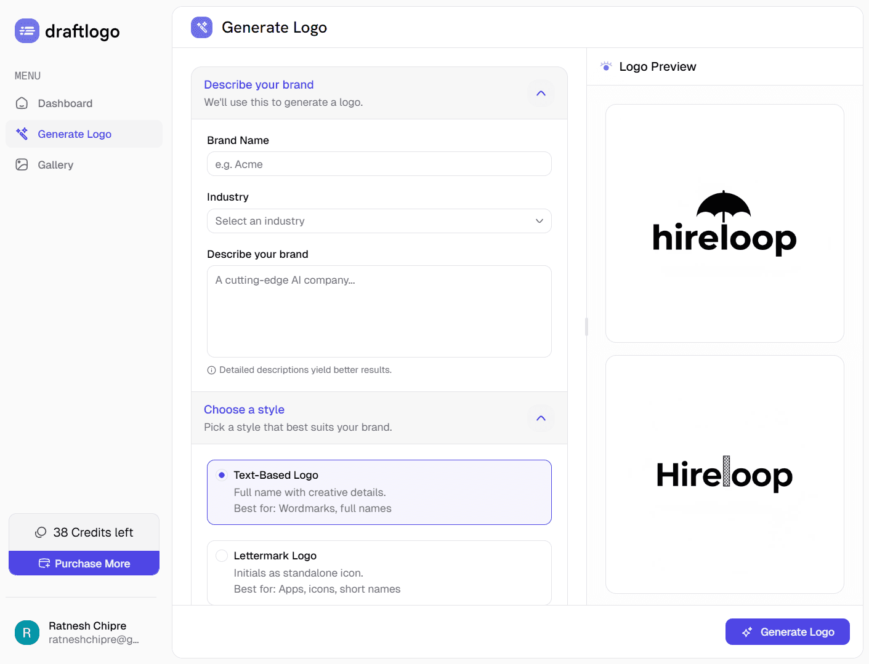The height and width of the screenshot is (664, 869).
Task: Click the credits coin icon
Action: [41, 532]
